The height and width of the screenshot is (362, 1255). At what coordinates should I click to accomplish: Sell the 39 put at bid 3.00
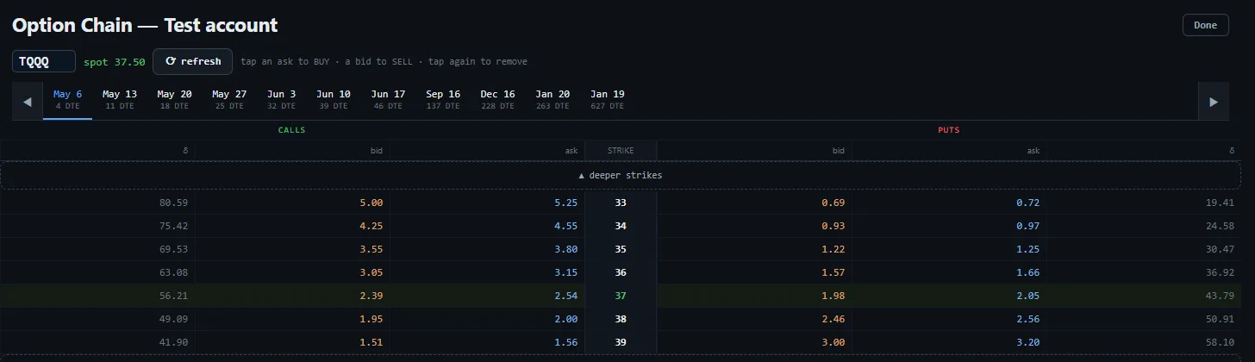click(x=754, y=342)
